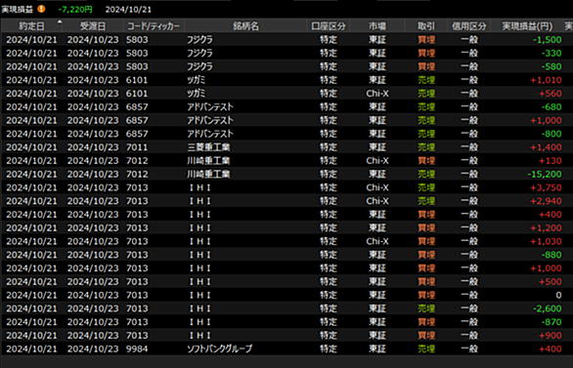Image resolution: width=573 pixels, height=368 pixels.
Task: Select +1,000 in the アドバンテスト row
Action: pos(546,120)
